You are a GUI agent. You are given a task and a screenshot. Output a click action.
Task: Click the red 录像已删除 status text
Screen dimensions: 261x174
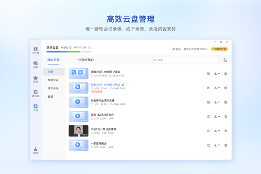tap(97, 92)
